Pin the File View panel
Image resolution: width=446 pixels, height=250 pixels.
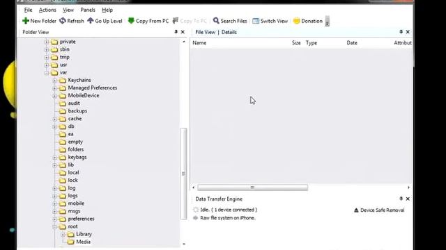click(x=401, y=32)
